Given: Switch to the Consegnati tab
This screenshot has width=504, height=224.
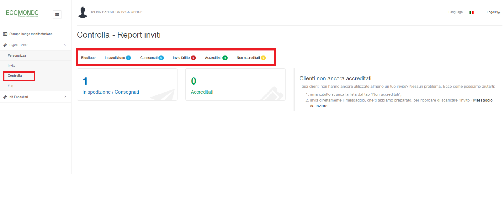Looking at the screenshot, I should pos(152,58).
